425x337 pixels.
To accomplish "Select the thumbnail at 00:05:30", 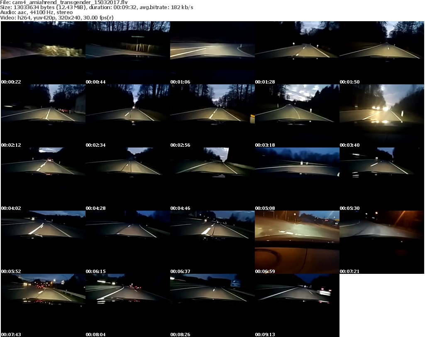I will click(x=382, y=180).
